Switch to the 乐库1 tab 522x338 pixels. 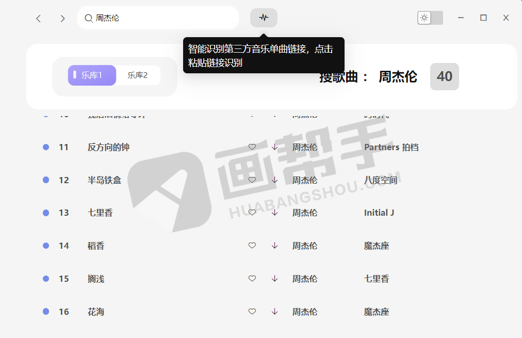tap(92, 75)
